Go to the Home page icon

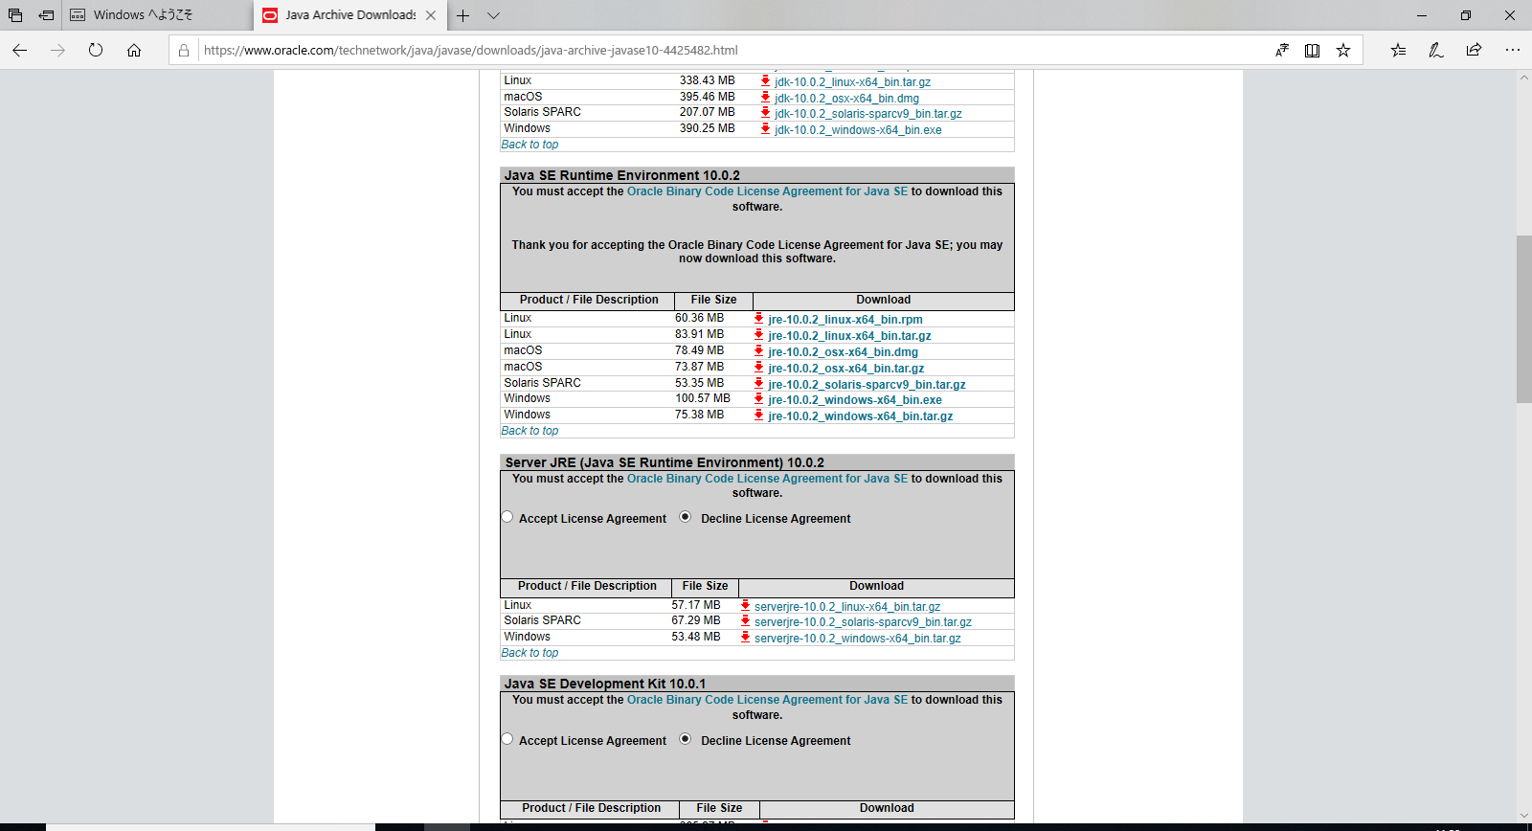click(x=134, y=50)
